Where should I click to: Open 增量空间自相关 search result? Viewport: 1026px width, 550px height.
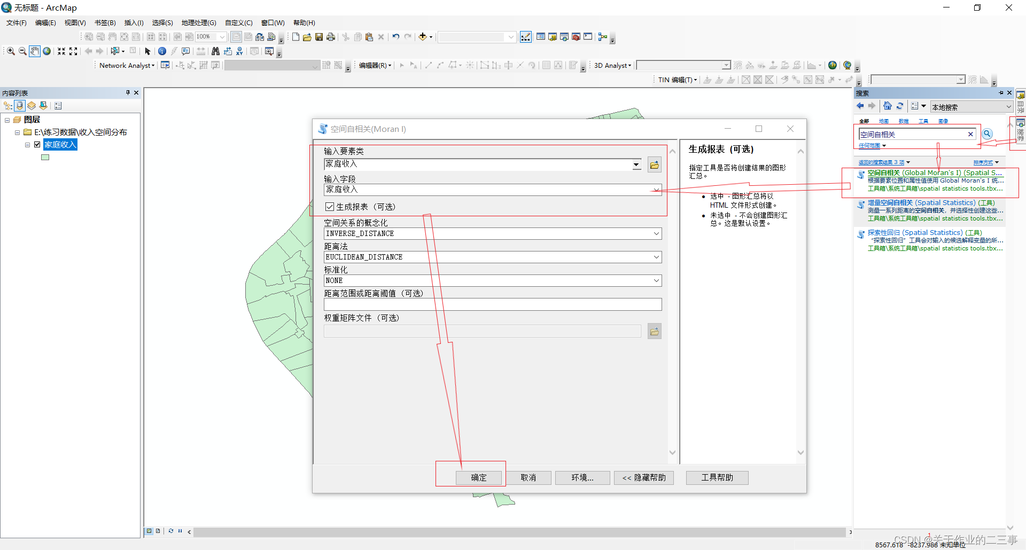click(x=931, y=202)
